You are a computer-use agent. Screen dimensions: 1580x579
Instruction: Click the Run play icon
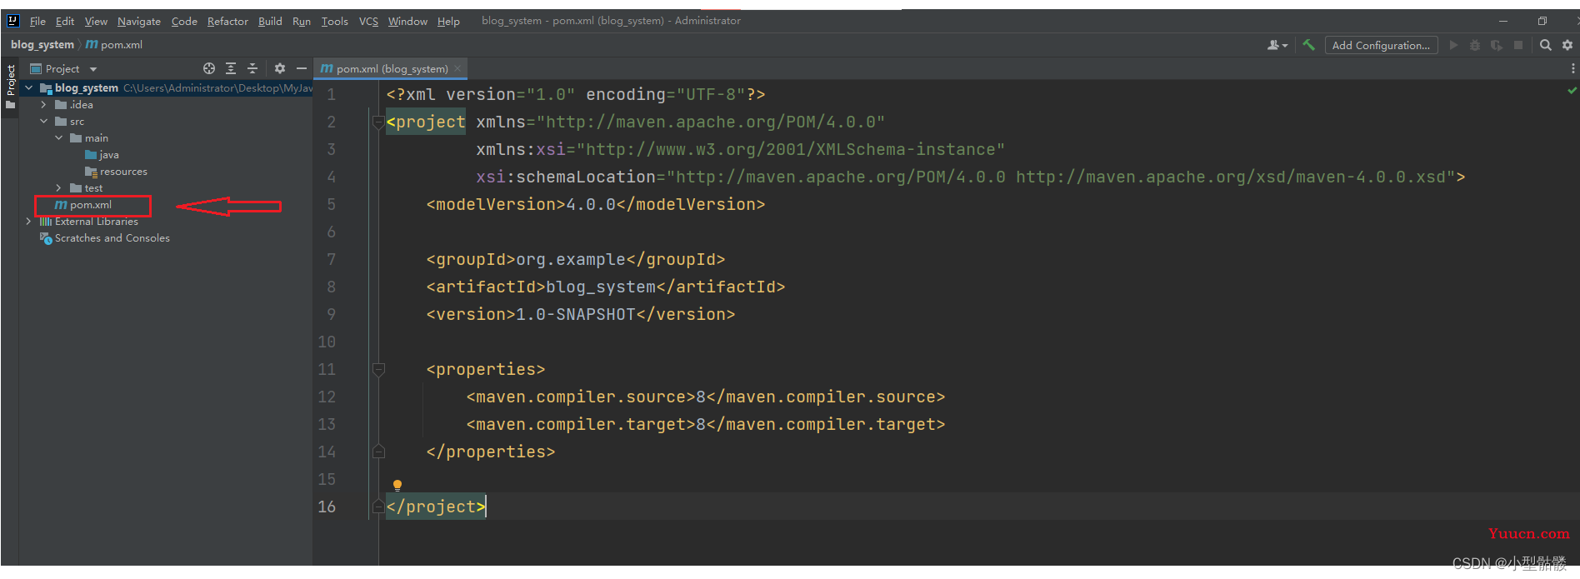pyautogui.click(x=1453, y=45)
